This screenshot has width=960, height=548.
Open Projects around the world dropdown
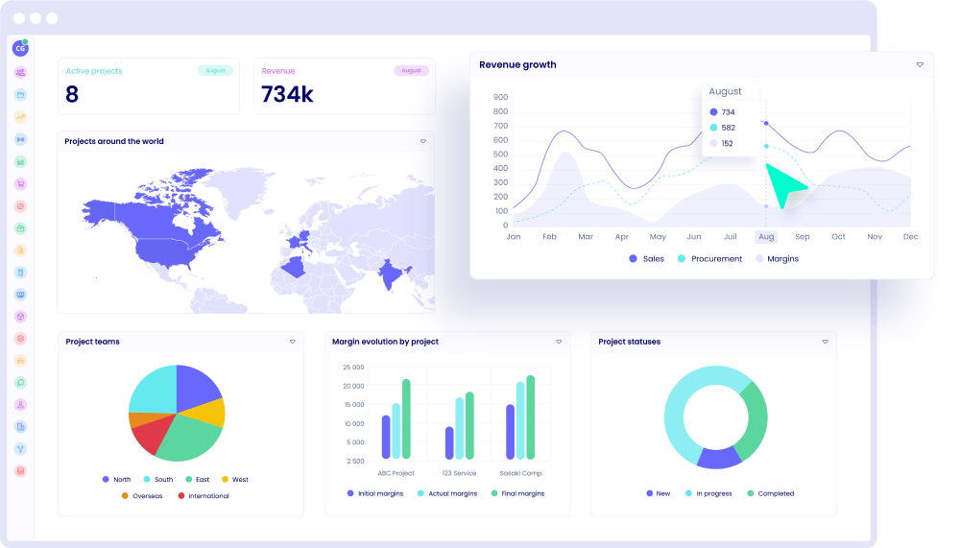pos(422,141)
